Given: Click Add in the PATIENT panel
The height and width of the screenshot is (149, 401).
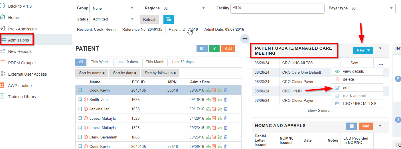Looking at the screenshot, I should click(228, 49).
